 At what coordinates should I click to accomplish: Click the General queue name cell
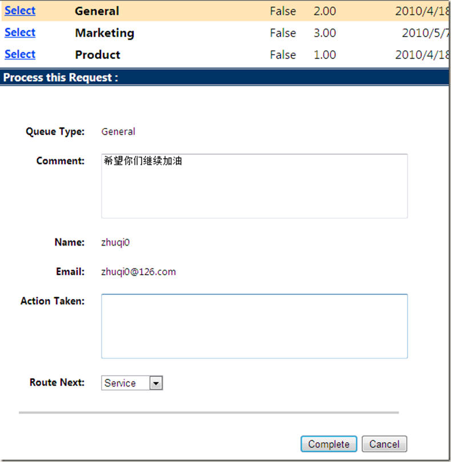pyautogui.click(x=97, y=11)
